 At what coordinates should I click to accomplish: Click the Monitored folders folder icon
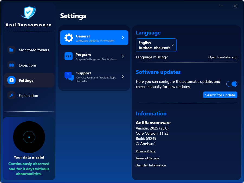11,50
